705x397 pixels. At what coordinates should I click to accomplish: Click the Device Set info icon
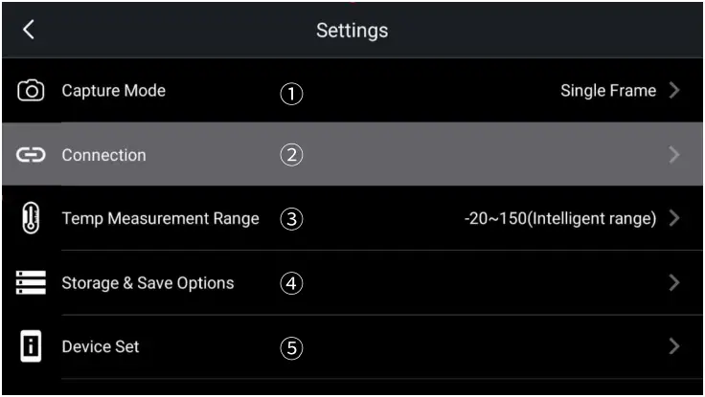[x=31, y=346]
